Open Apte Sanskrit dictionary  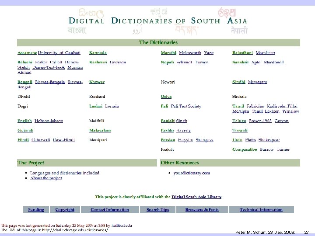(256, 62)
